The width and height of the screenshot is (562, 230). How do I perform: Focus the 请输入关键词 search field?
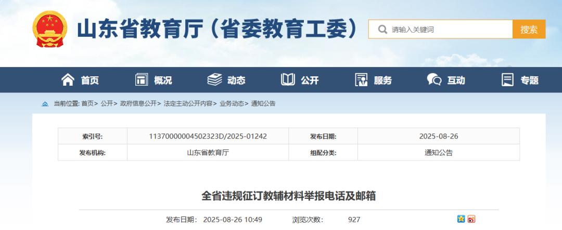441,29
